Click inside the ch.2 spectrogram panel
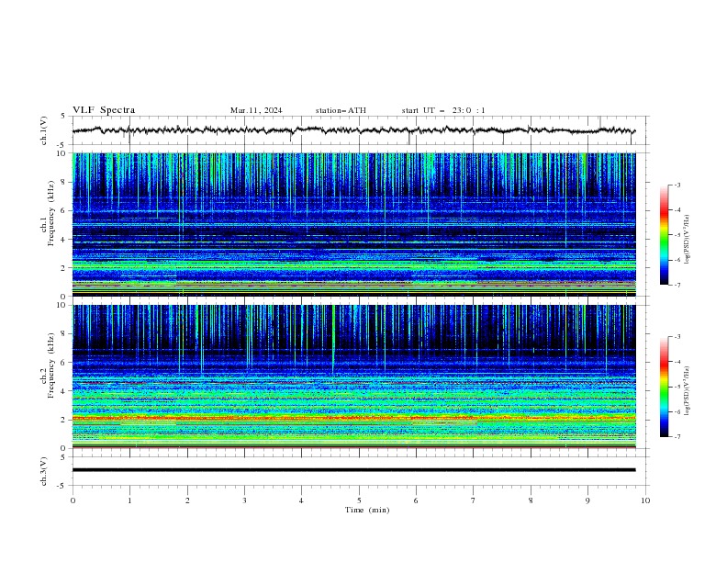The image size is (727, 562). coord(353,377)
